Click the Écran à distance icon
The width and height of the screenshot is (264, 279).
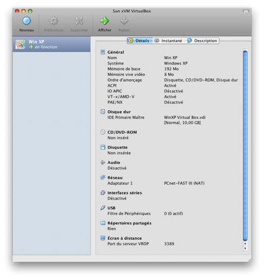103,238
